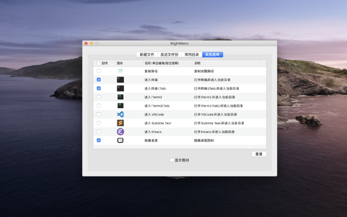Screen dimensions: 347x217
Task: Close the iRightMenu window with red button
Action: [x=86, y=43]
